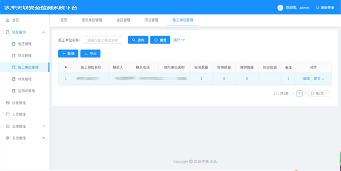Click the 退出登录 logout icon
Screen dimensions: 341x171
point(318,8)
